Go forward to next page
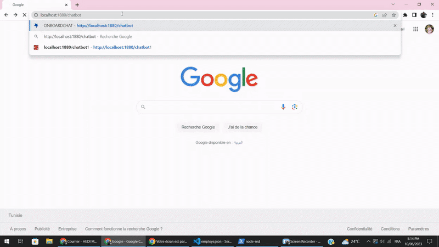439x247 pixels. [x=15, y=15]
